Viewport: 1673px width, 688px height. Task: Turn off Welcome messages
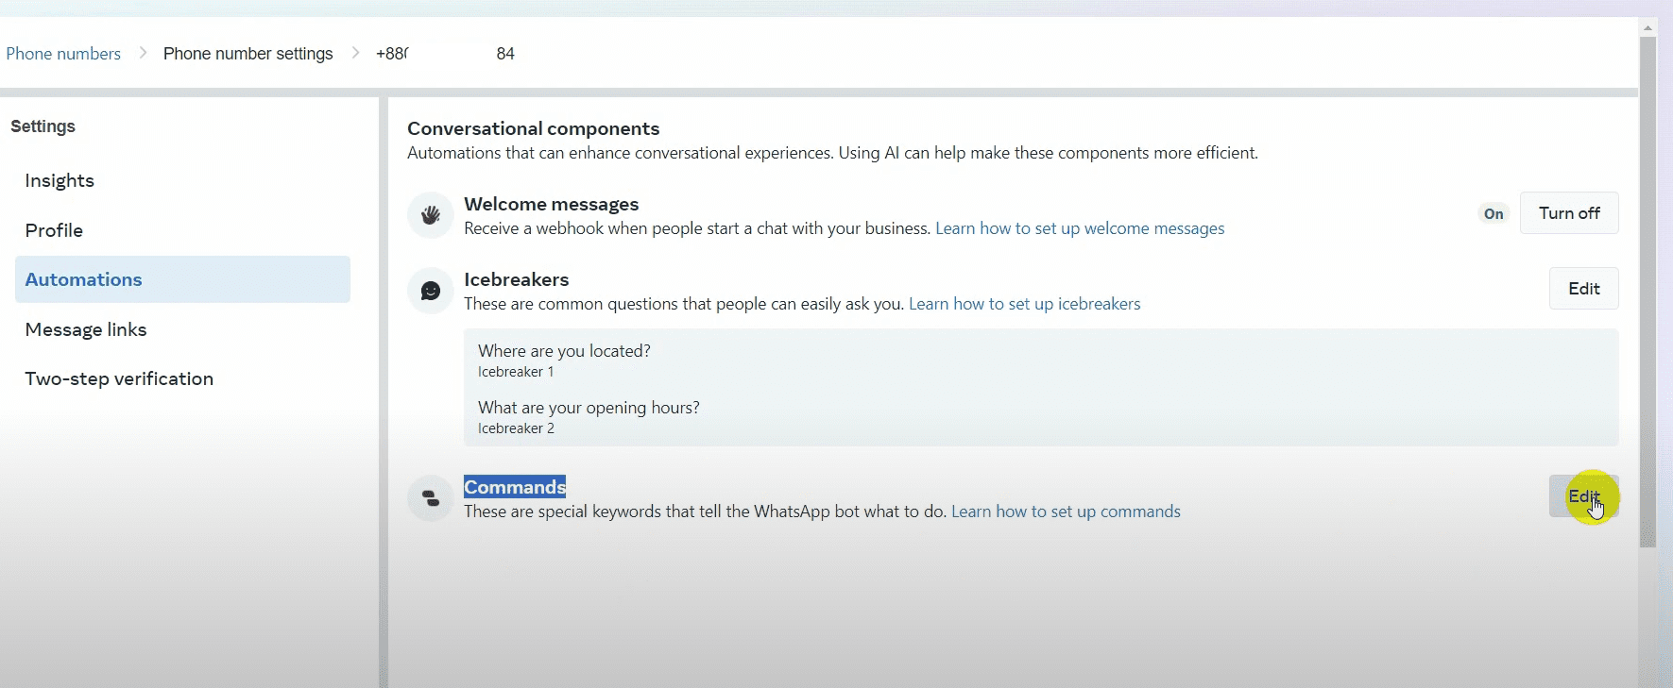(x=1568, y=213)
